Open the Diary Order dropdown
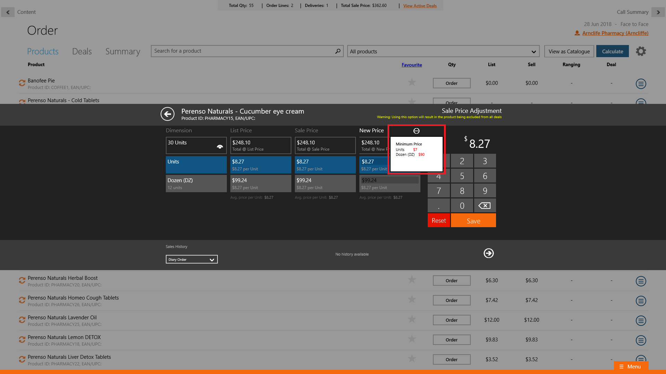 tap(191, 259)
